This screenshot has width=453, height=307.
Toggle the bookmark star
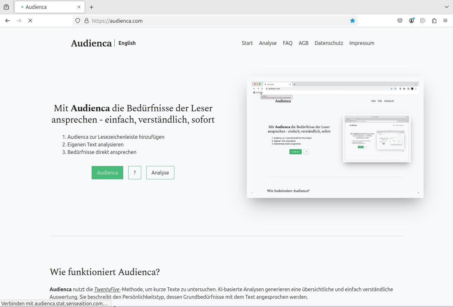point(353,21)
